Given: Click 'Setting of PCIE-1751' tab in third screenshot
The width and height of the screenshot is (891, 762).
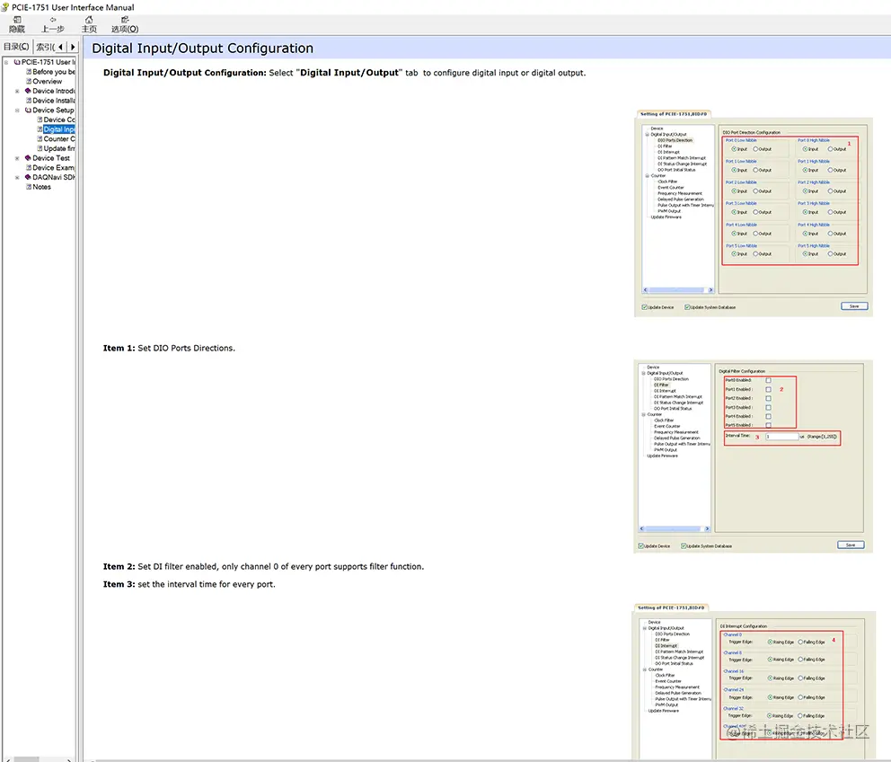Looking at the screenshot, I should click(671, 607).
